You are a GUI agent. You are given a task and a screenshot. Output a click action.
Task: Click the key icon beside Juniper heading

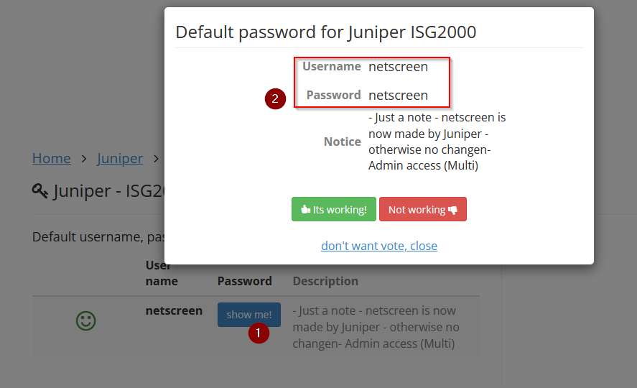[x=39, y=190]
